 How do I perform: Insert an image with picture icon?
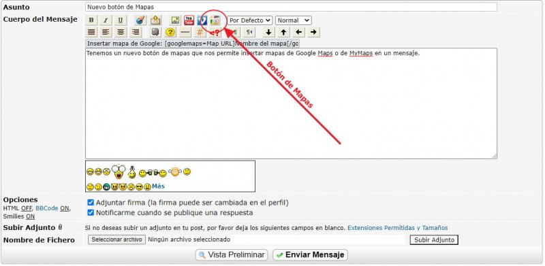[176, 20]
